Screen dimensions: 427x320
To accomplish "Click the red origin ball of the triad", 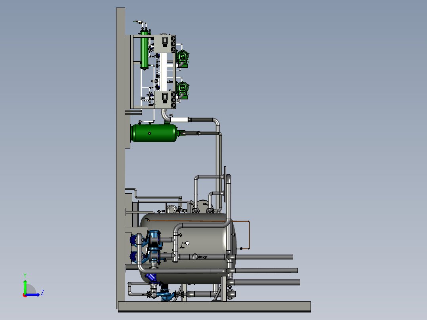I will pyautogui.click(x=25, y=295).
